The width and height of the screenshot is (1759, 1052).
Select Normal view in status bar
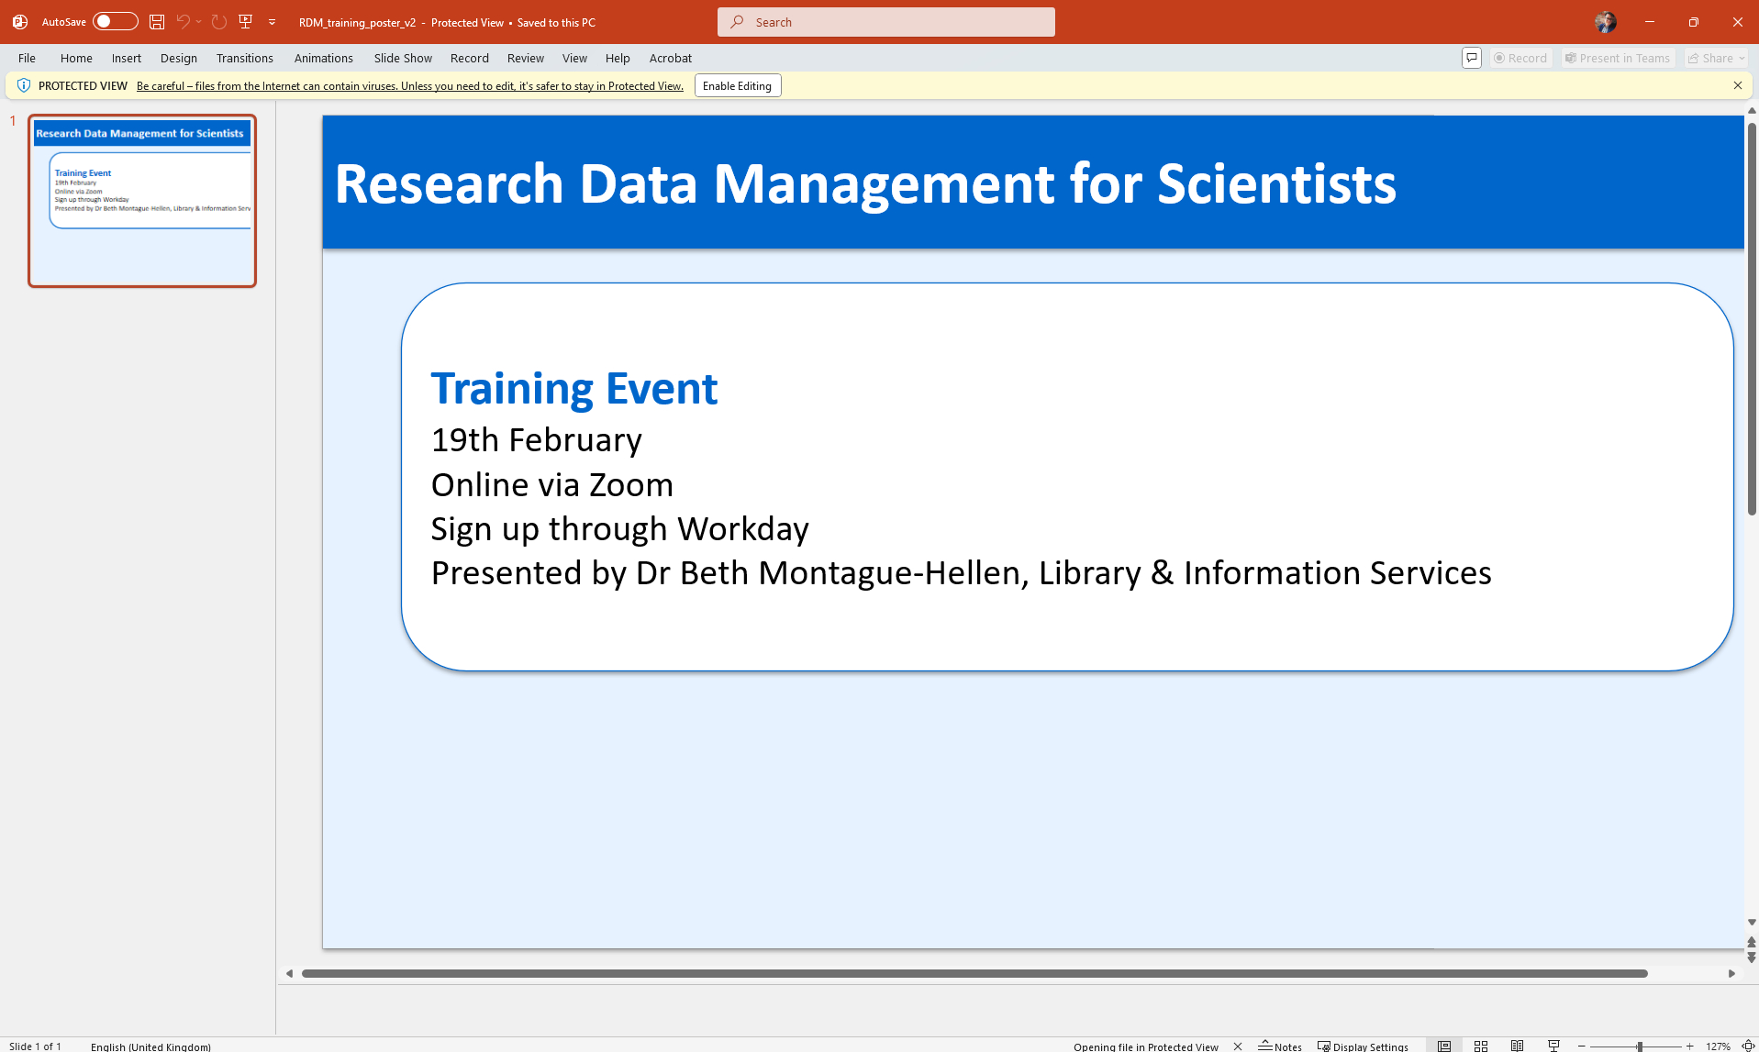pos(1444,1046)
